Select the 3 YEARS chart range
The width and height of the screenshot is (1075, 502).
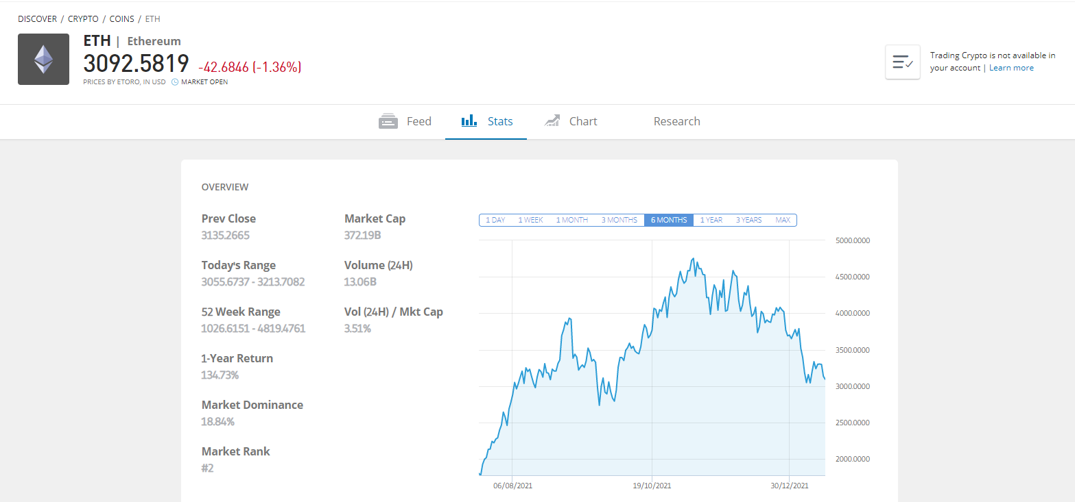[748, 220]
